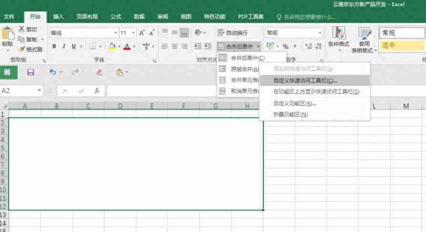Open Conditional Formatting (条件格式)

pyautogui.click(x=339, y=39)
